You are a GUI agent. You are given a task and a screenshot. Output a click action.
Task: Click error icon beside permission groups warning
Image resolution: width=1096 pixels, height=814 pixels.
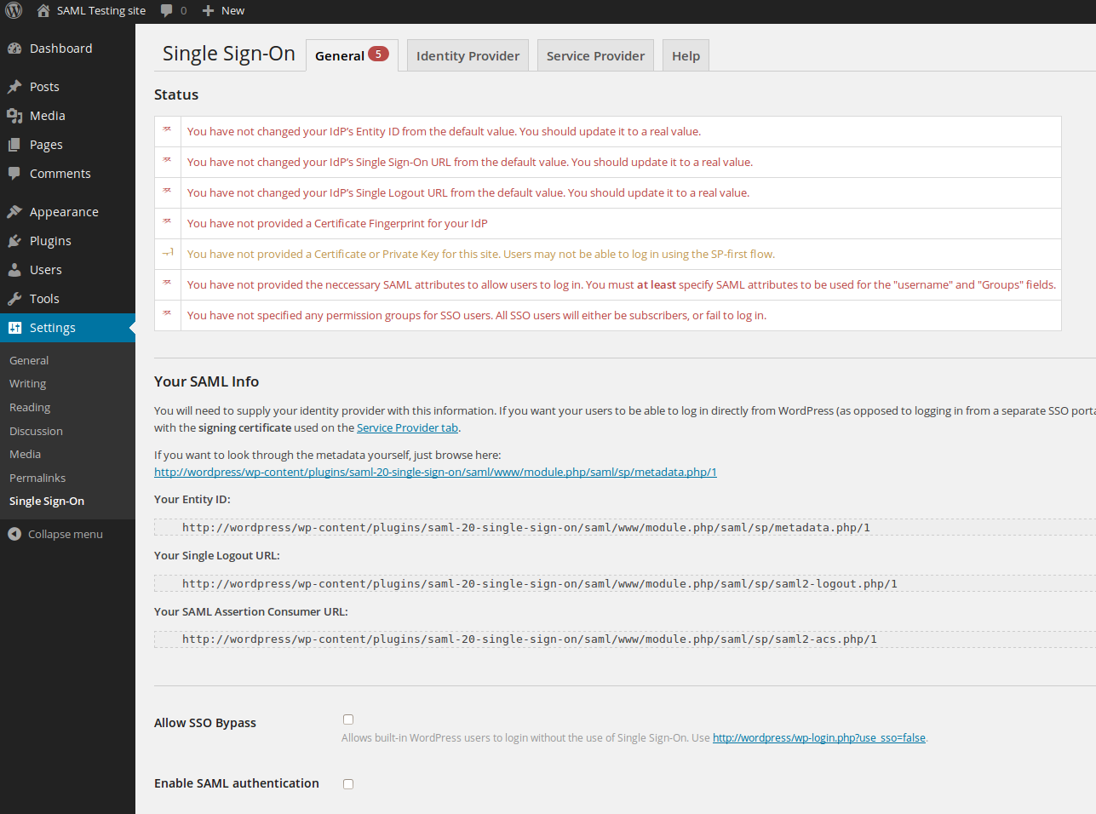pos(167,313)
